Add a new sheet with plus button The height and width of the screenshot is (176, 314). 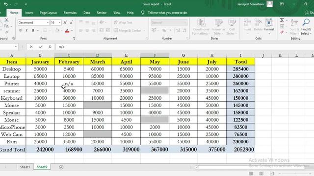point(61,167)
